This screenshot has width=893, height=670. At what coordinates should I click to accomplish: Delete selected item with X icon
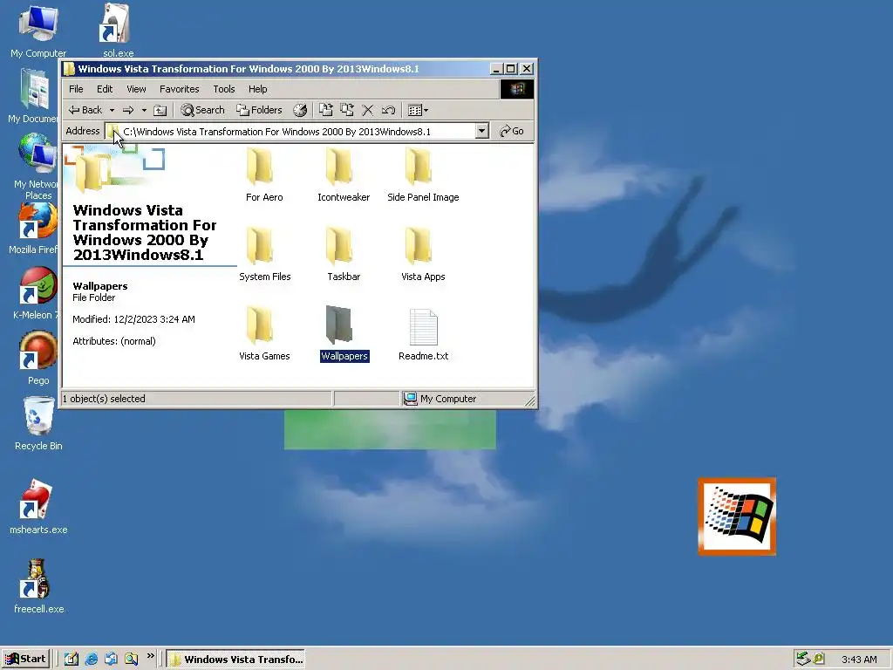[368, 110]
